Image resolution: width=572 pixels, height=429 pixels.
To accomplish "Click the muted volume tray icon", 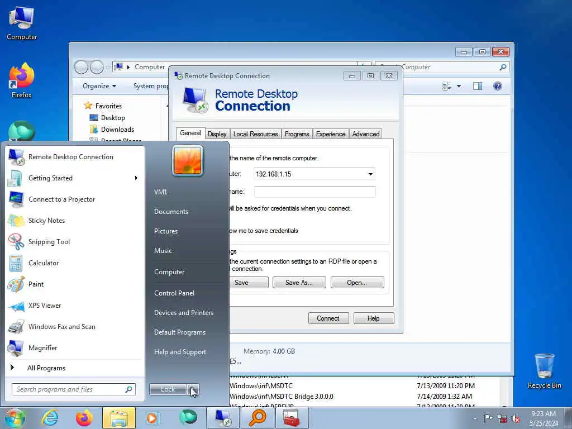I will (x=516, y=418).
